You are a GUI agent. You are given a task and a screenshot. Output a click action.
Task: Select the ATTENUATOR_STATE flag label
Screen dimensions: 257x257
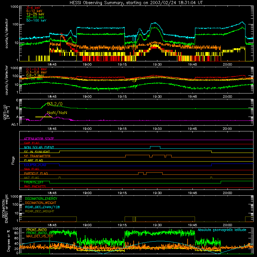39,139
